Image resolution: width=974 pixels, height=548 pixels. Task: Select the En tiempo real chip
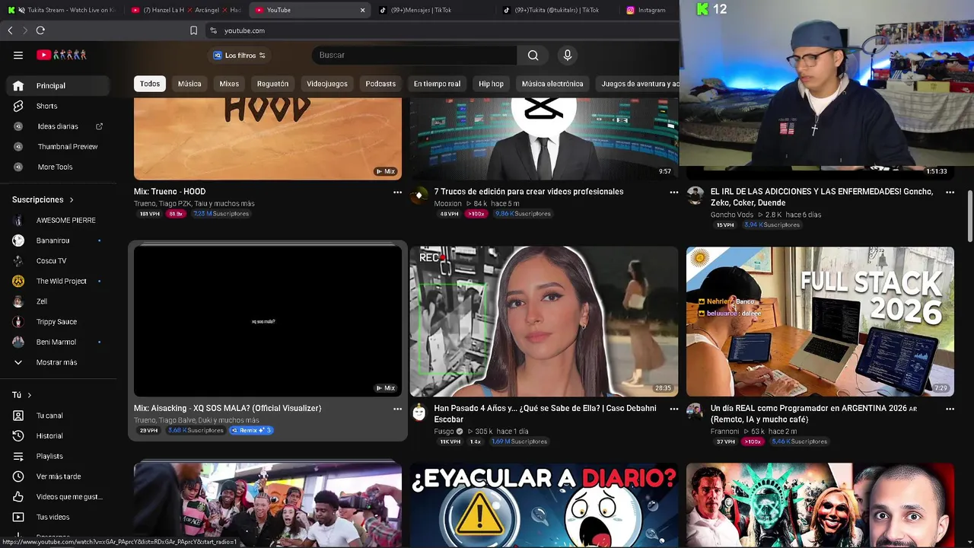[x=437, y=84]
